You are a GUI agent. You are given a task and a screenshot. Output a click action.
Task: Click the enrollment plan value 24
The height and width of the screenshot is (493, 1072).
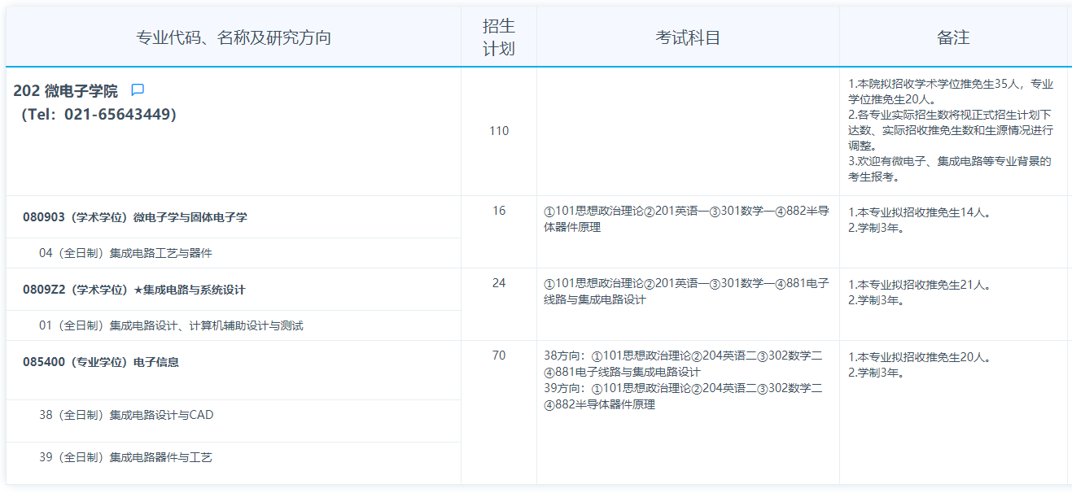[499, 283]
